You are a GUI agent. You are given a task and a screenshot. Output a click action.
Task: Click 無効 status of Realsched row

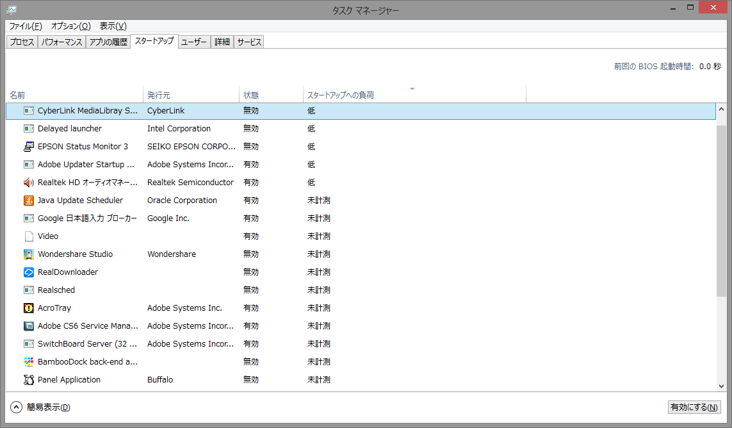click(250, 290)
